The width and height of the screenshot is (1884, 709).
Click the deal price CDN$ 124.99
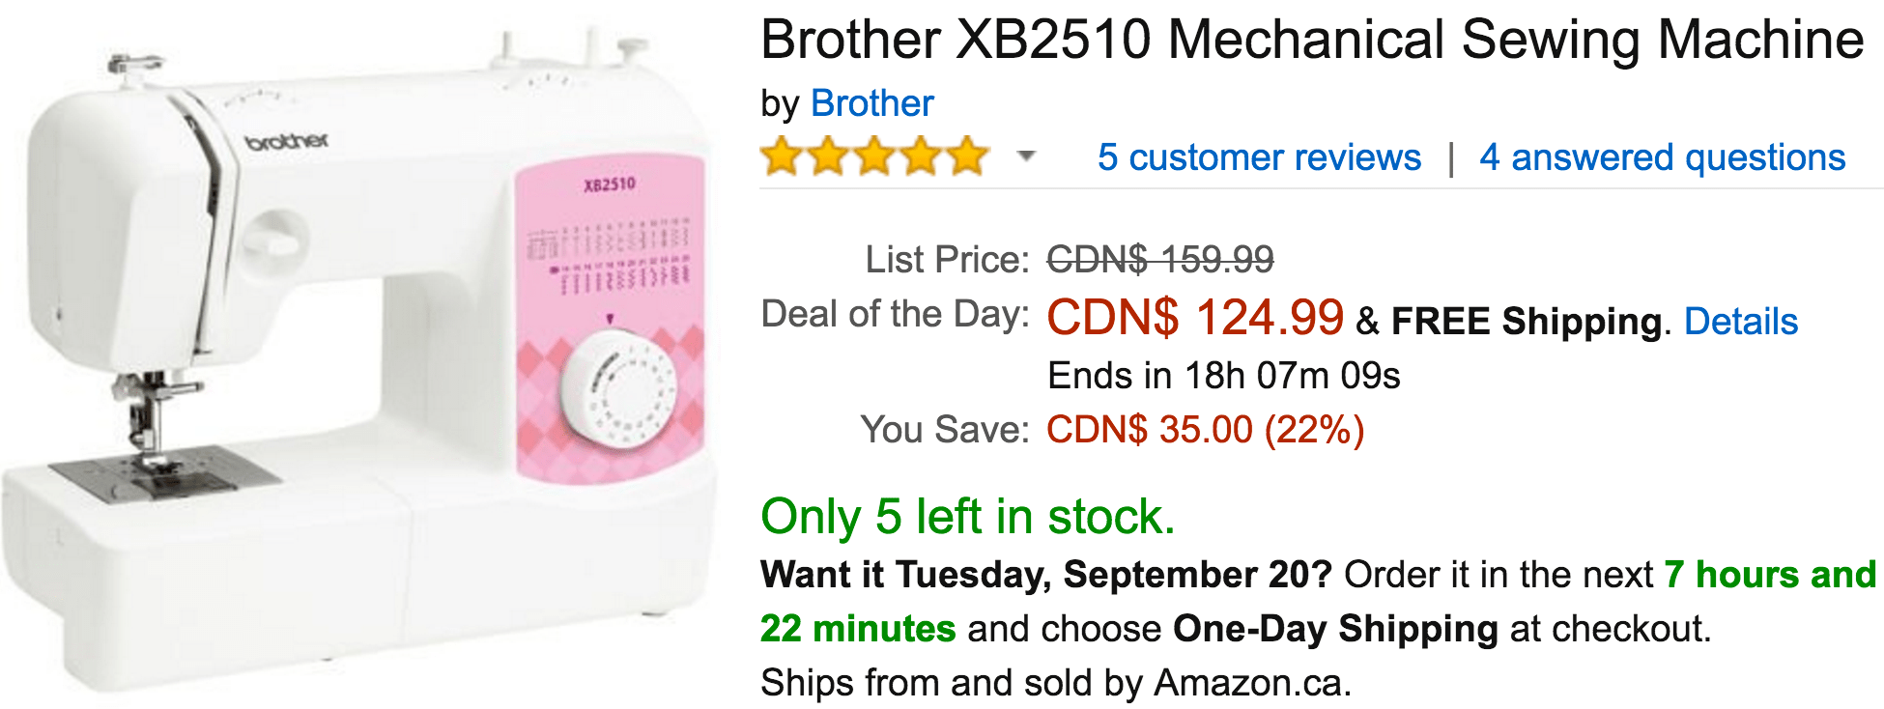(1195, 318)
